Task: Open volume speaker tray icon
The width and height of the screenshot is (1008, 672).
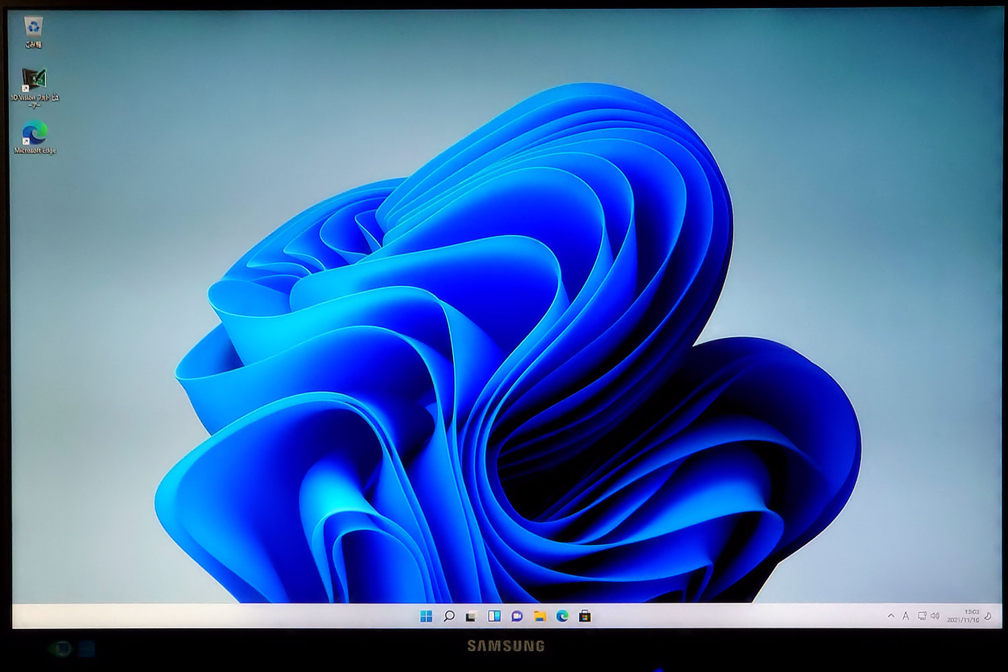Action: click(935, 616)
